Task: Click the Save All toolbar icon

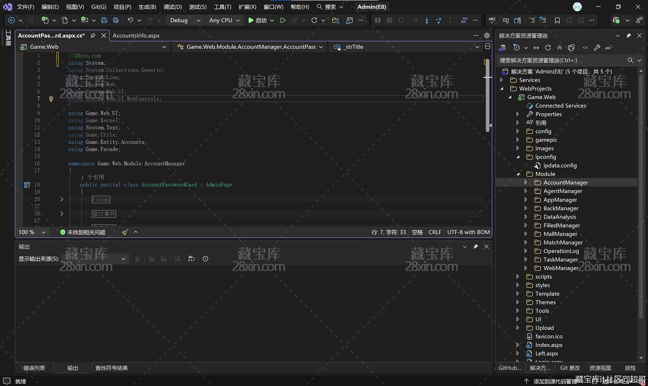Action: [116, 20]
